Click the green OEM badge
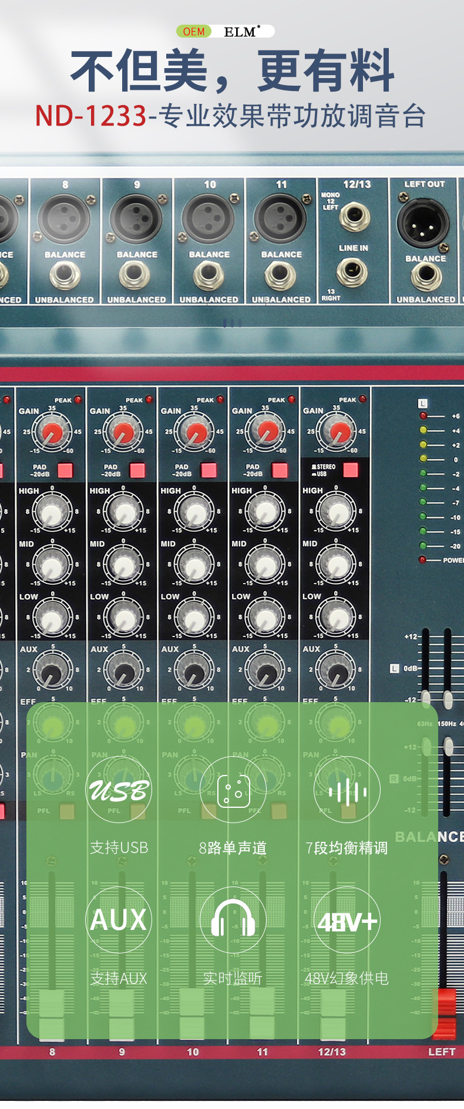 [x=194, y=31]
